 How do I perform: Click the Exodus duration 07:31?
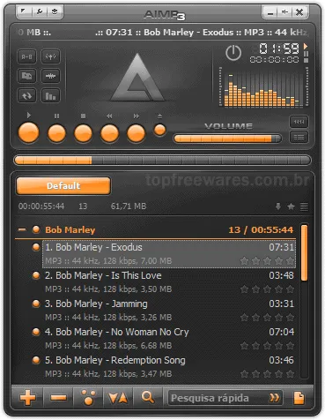tap(281, 247)
